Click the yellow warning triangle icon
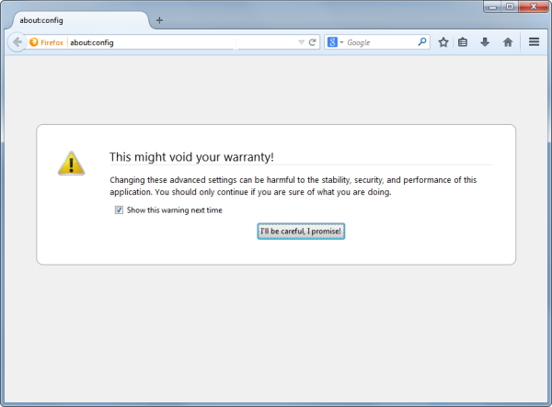 72,164
